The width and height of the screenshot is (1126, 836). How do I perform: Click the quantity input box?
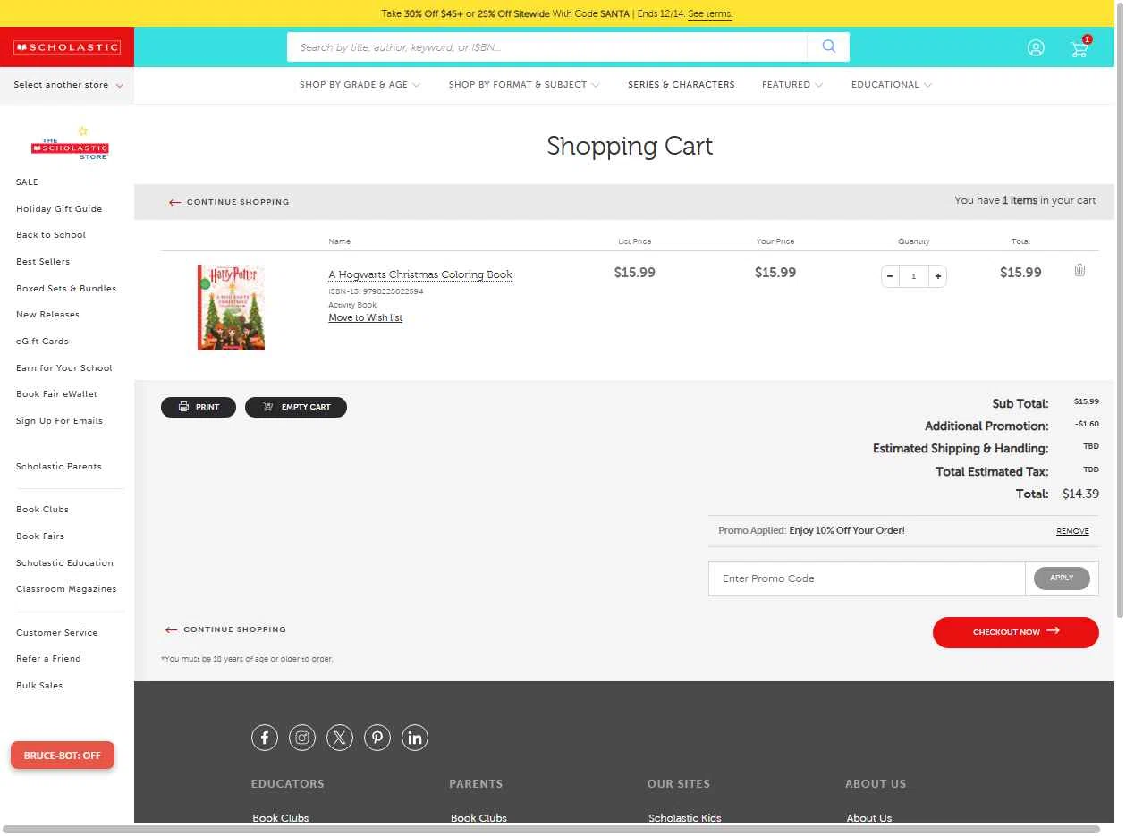point(913,276)
